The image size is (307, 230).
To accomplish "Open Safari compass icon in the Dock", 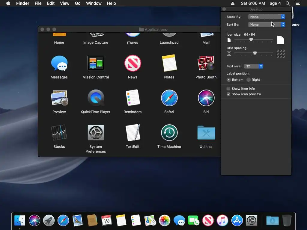I will pyautogui.click(x=63, y=220).
